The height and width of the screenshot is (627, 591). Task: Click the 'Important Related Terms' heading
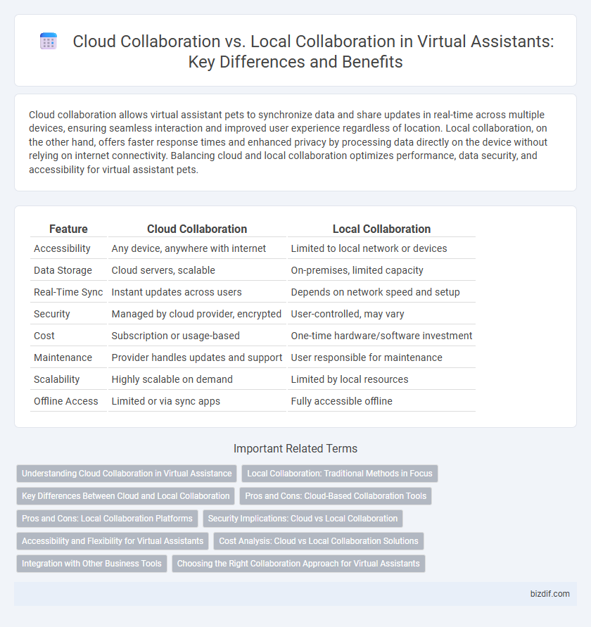[x=295, y=449]
